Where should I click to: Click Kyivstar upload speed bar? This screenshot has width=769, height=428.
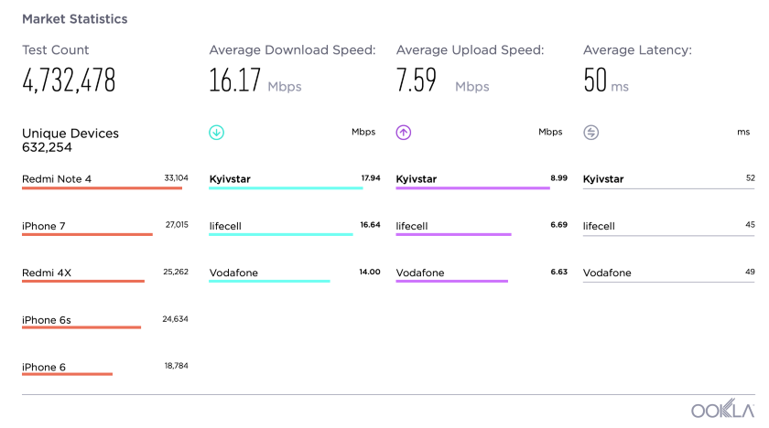[472, 188]
